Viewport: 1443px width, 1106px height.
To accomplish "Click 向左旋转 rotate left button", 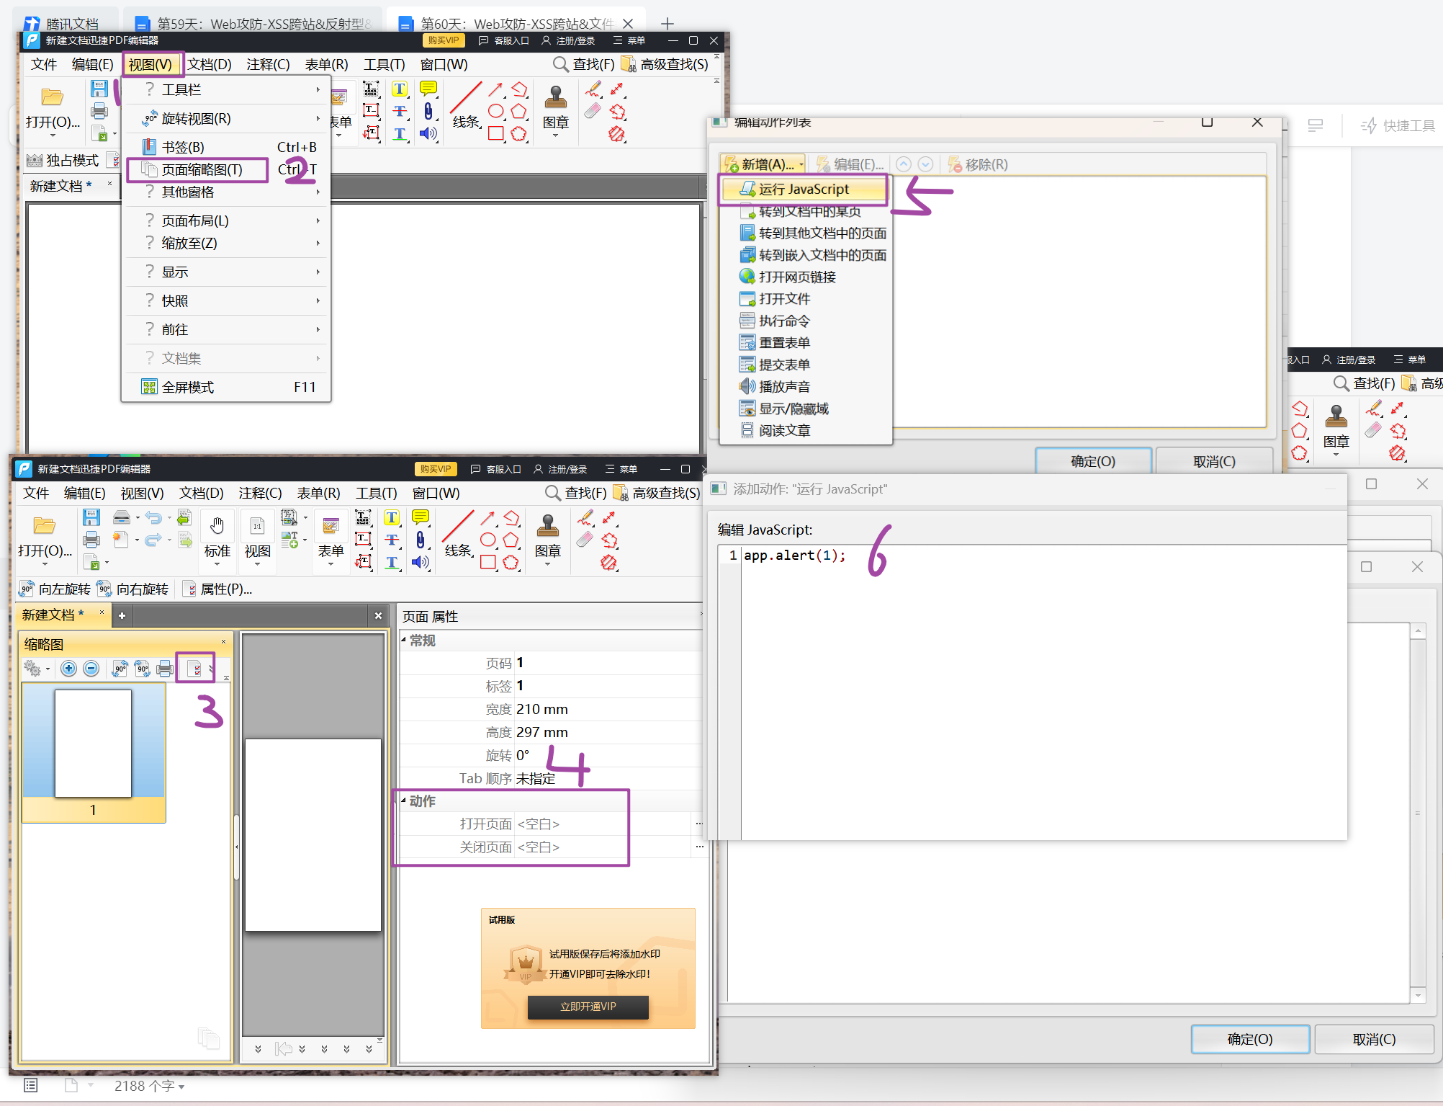I will coord(55,589).
